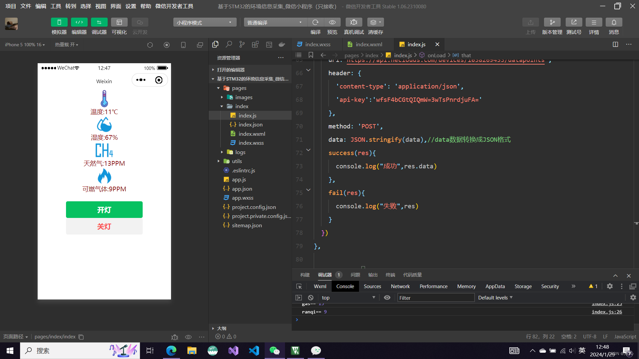Switch to the Network devtools tab
The width and height of the screenshot is (639, 359).
click(x=400, y=286)
